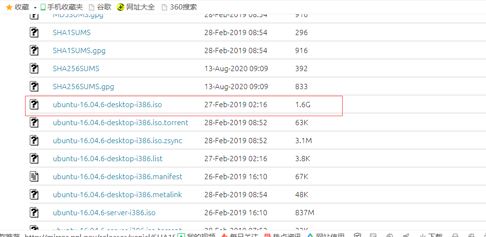Select the size value 296 for SHA1SUMS

301,32
